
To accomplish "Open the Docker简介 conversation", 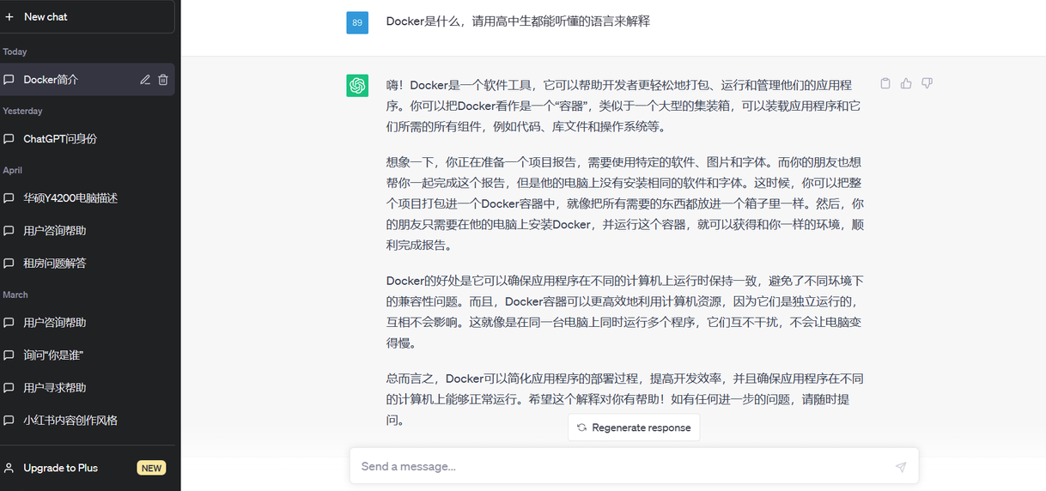I will [x=88, y=80].
